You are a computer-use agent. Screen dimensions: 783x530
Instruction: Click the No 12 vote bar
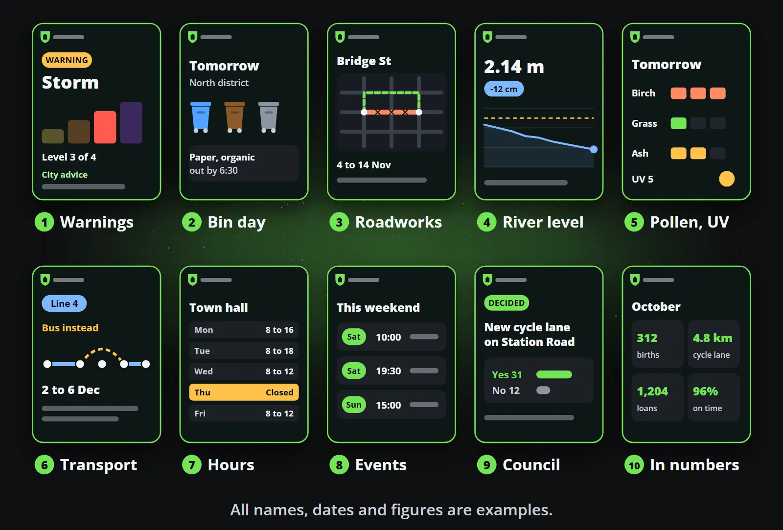[543, 391]
